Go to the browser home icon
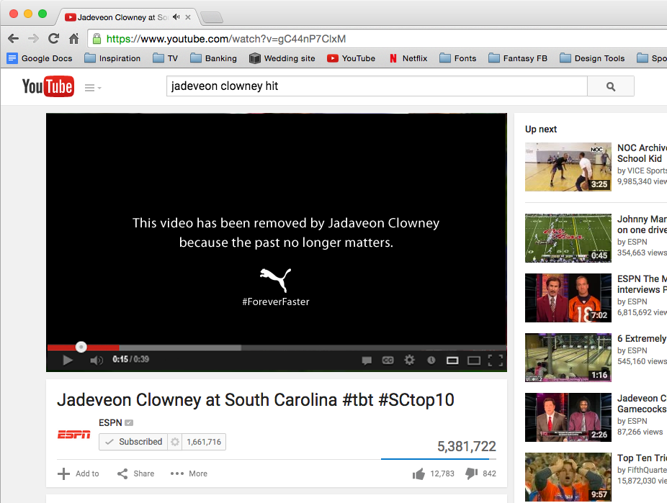667x503 pixels. point(74,39)
